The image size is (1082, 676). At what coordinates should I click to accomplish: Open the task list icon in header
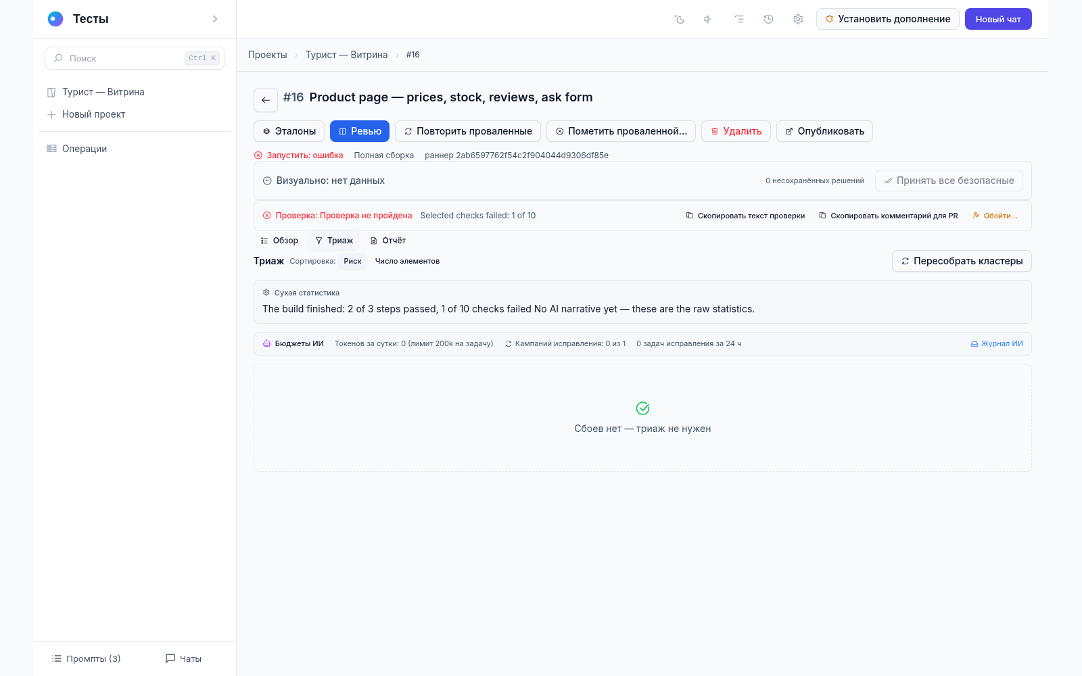(x=738, y=19)
